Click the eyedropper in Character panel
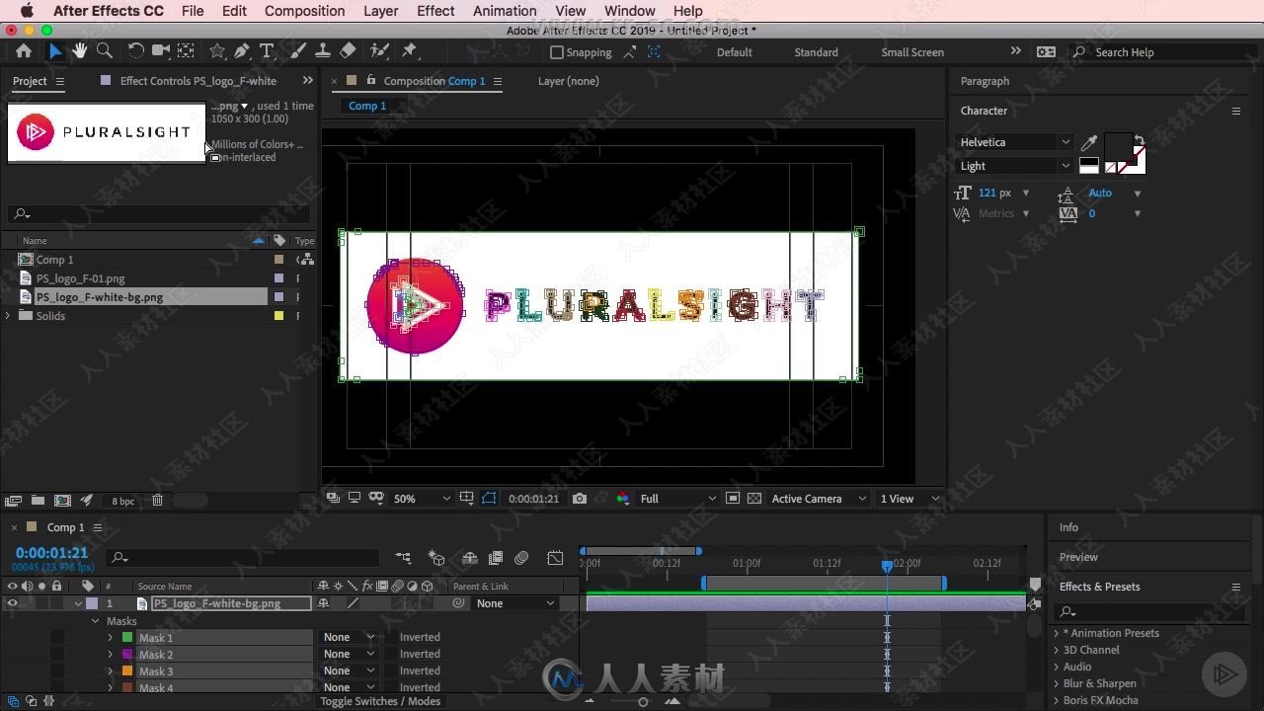 tap(1089, 142)
